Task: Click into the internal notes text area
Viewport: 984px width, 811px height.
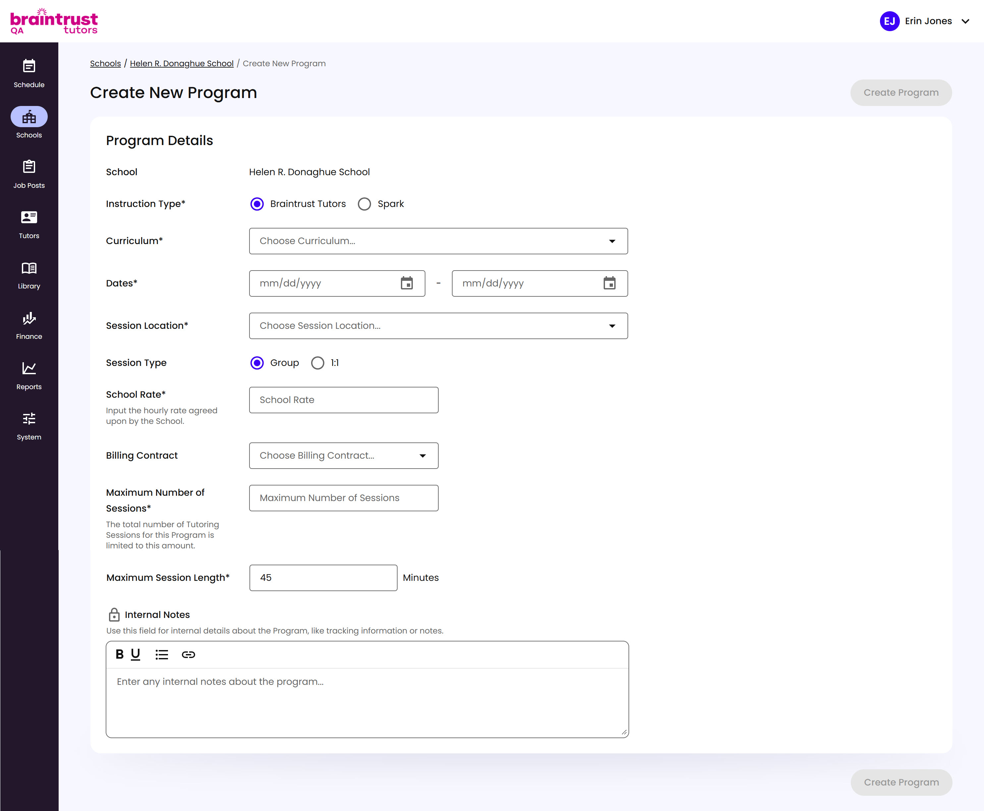Action: 367,703
